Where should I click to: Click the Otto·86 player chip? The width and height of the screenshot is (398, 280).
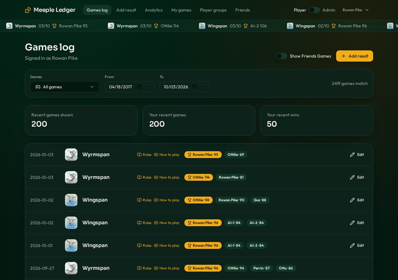tap(286, 268)
